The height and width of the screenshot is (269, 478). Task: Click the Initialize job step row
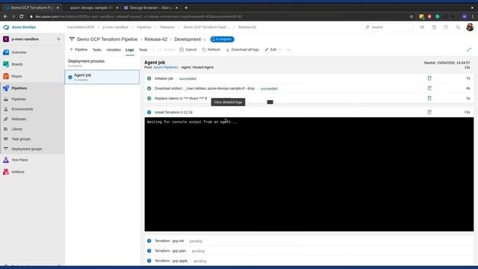pyautogui.click(x=308, y=78)
